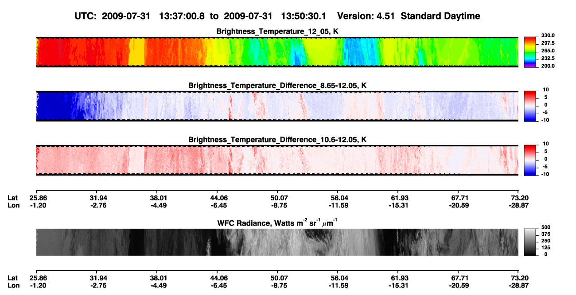576x295 pixels.
Task: Click the upper axis Lon row label
Action: (13, 205)
